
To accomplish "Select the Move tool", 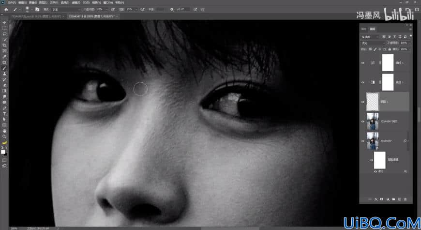I will tap(4, 23).
